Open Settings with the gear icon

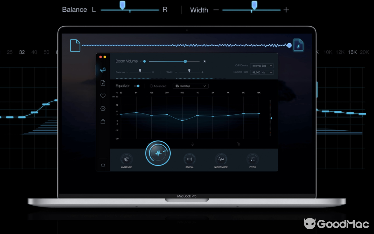click(x=103, y=109)
